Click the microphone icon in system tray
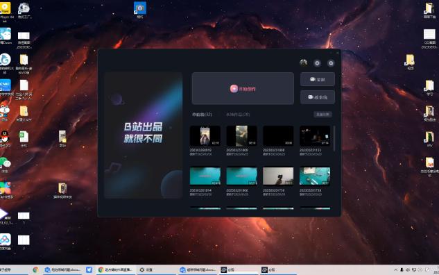Image resolution: width=439 pixels, height=275 pixels. click(x=402, y=270)
